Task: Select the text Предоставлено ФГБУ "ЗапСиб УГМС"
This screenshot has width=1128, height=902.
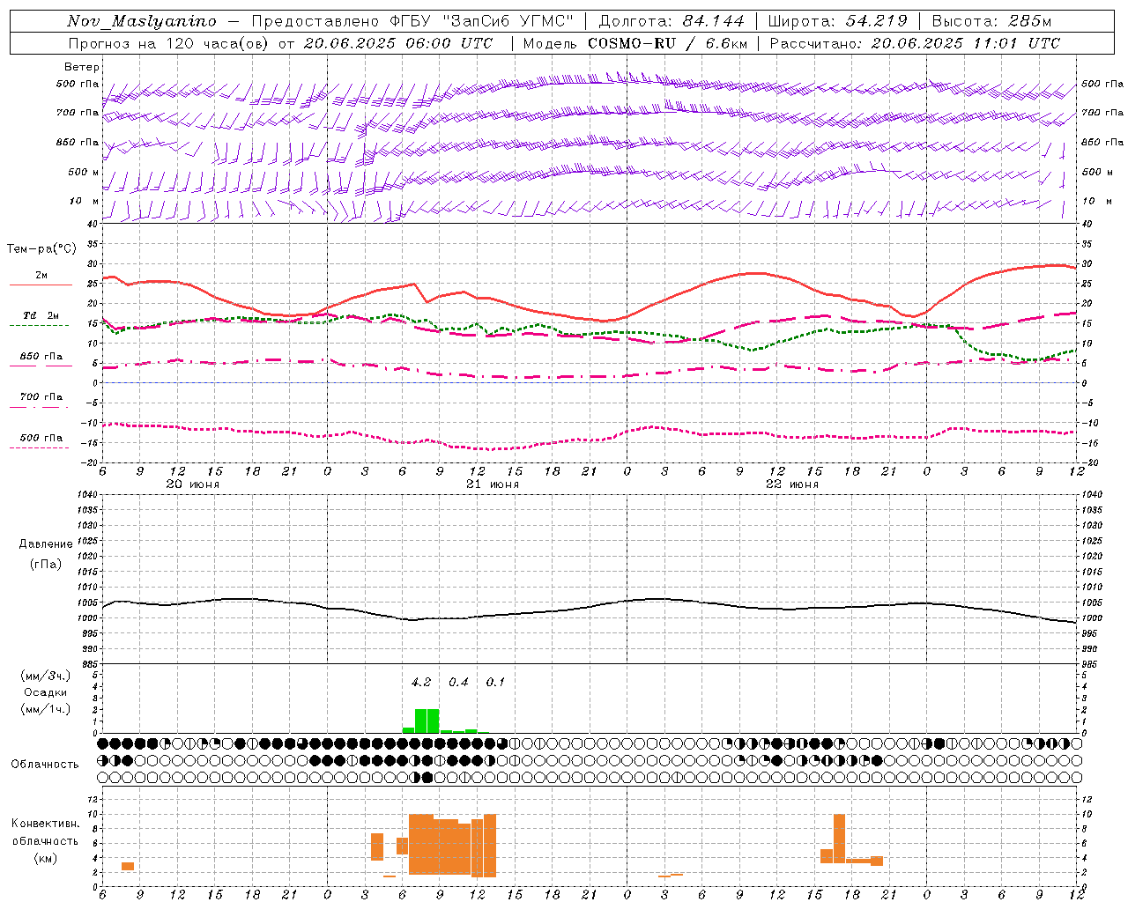Action: [x=412, y=21]
